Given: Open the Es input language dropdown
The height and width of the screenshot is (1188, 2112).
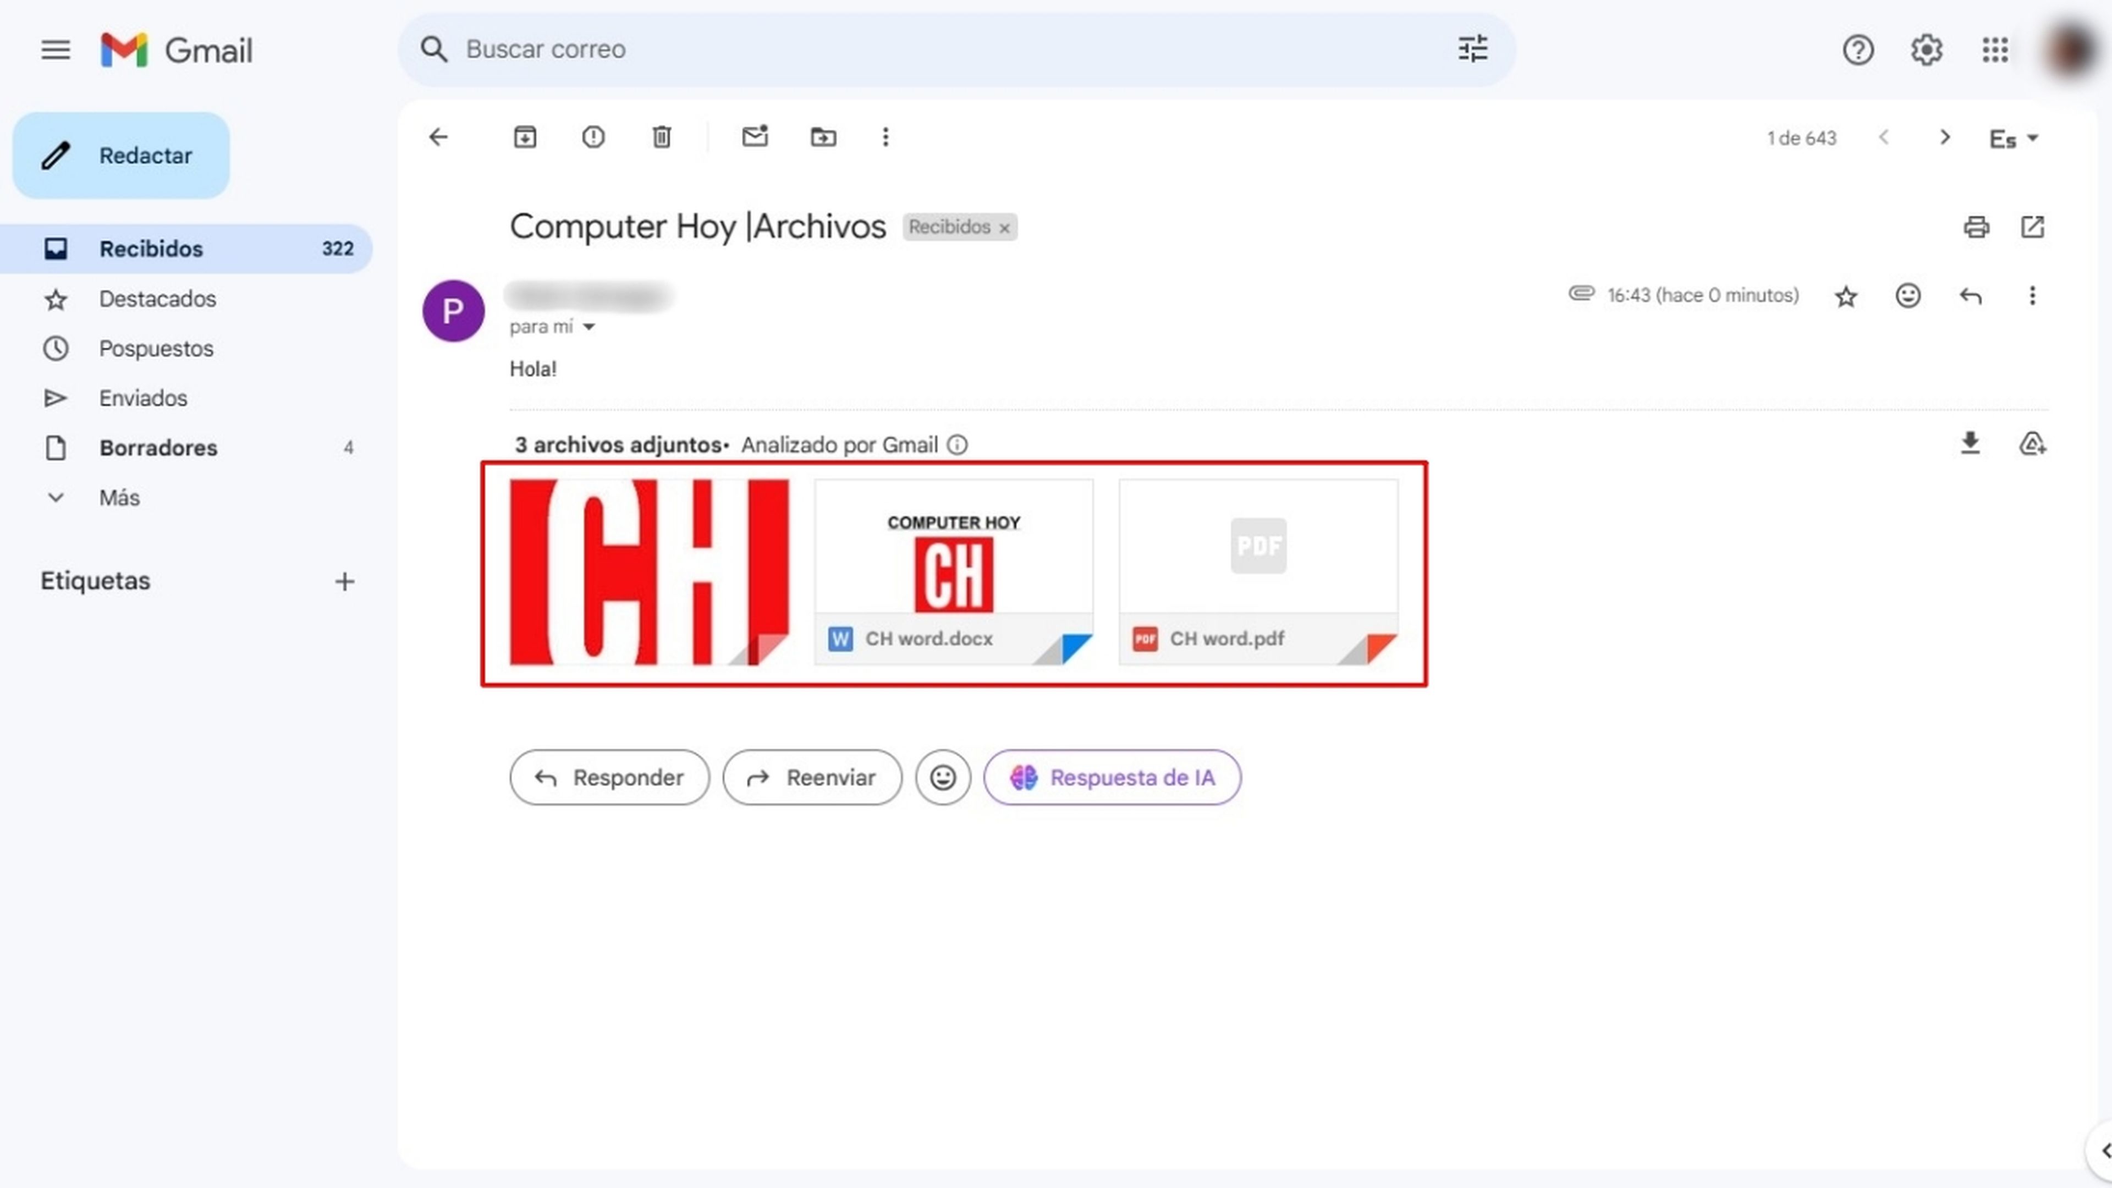Looking at the screenshot, I should [x=2014, y=139].
